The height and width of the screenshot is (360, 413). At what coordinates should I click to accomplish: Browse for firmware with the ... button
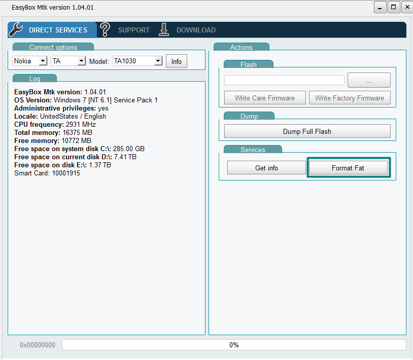coord(369,80)
